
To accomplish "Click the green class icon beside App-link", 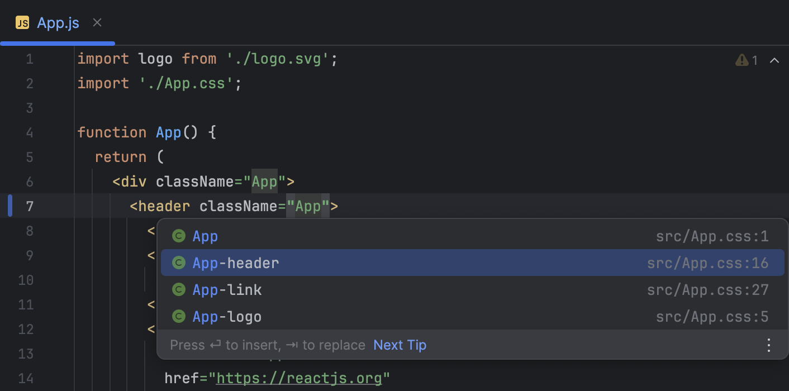I will (x=179, y=289).
